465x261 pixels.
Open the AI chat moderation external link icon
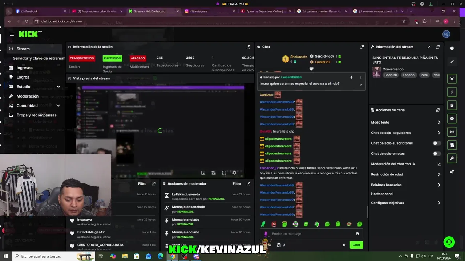pyautogui.click(x=439, y=164)
